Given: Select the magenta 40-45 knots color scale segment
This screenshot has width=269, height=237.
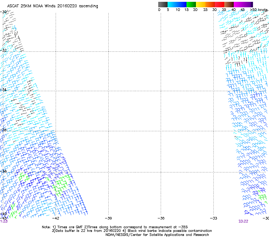Looking at the screenshot, I should tap(238, 4).
